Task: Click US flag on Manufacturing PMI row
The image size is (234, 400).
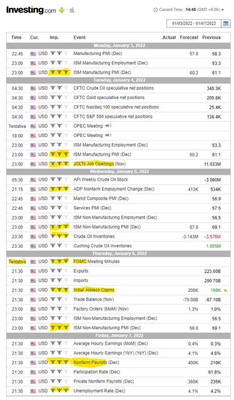Action: pos(33,54)
